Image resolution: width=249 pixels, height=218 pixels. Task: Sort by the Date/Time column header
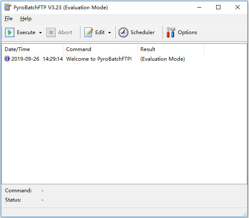[32, 49]
